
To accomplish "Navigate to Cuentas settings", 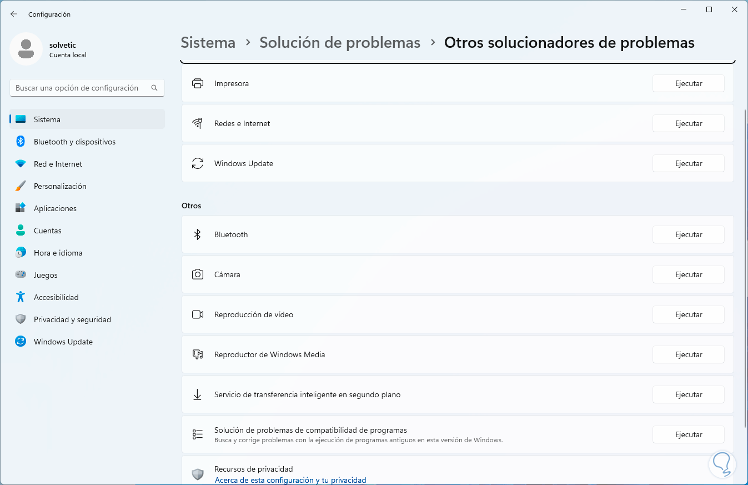I will point(87,231).
